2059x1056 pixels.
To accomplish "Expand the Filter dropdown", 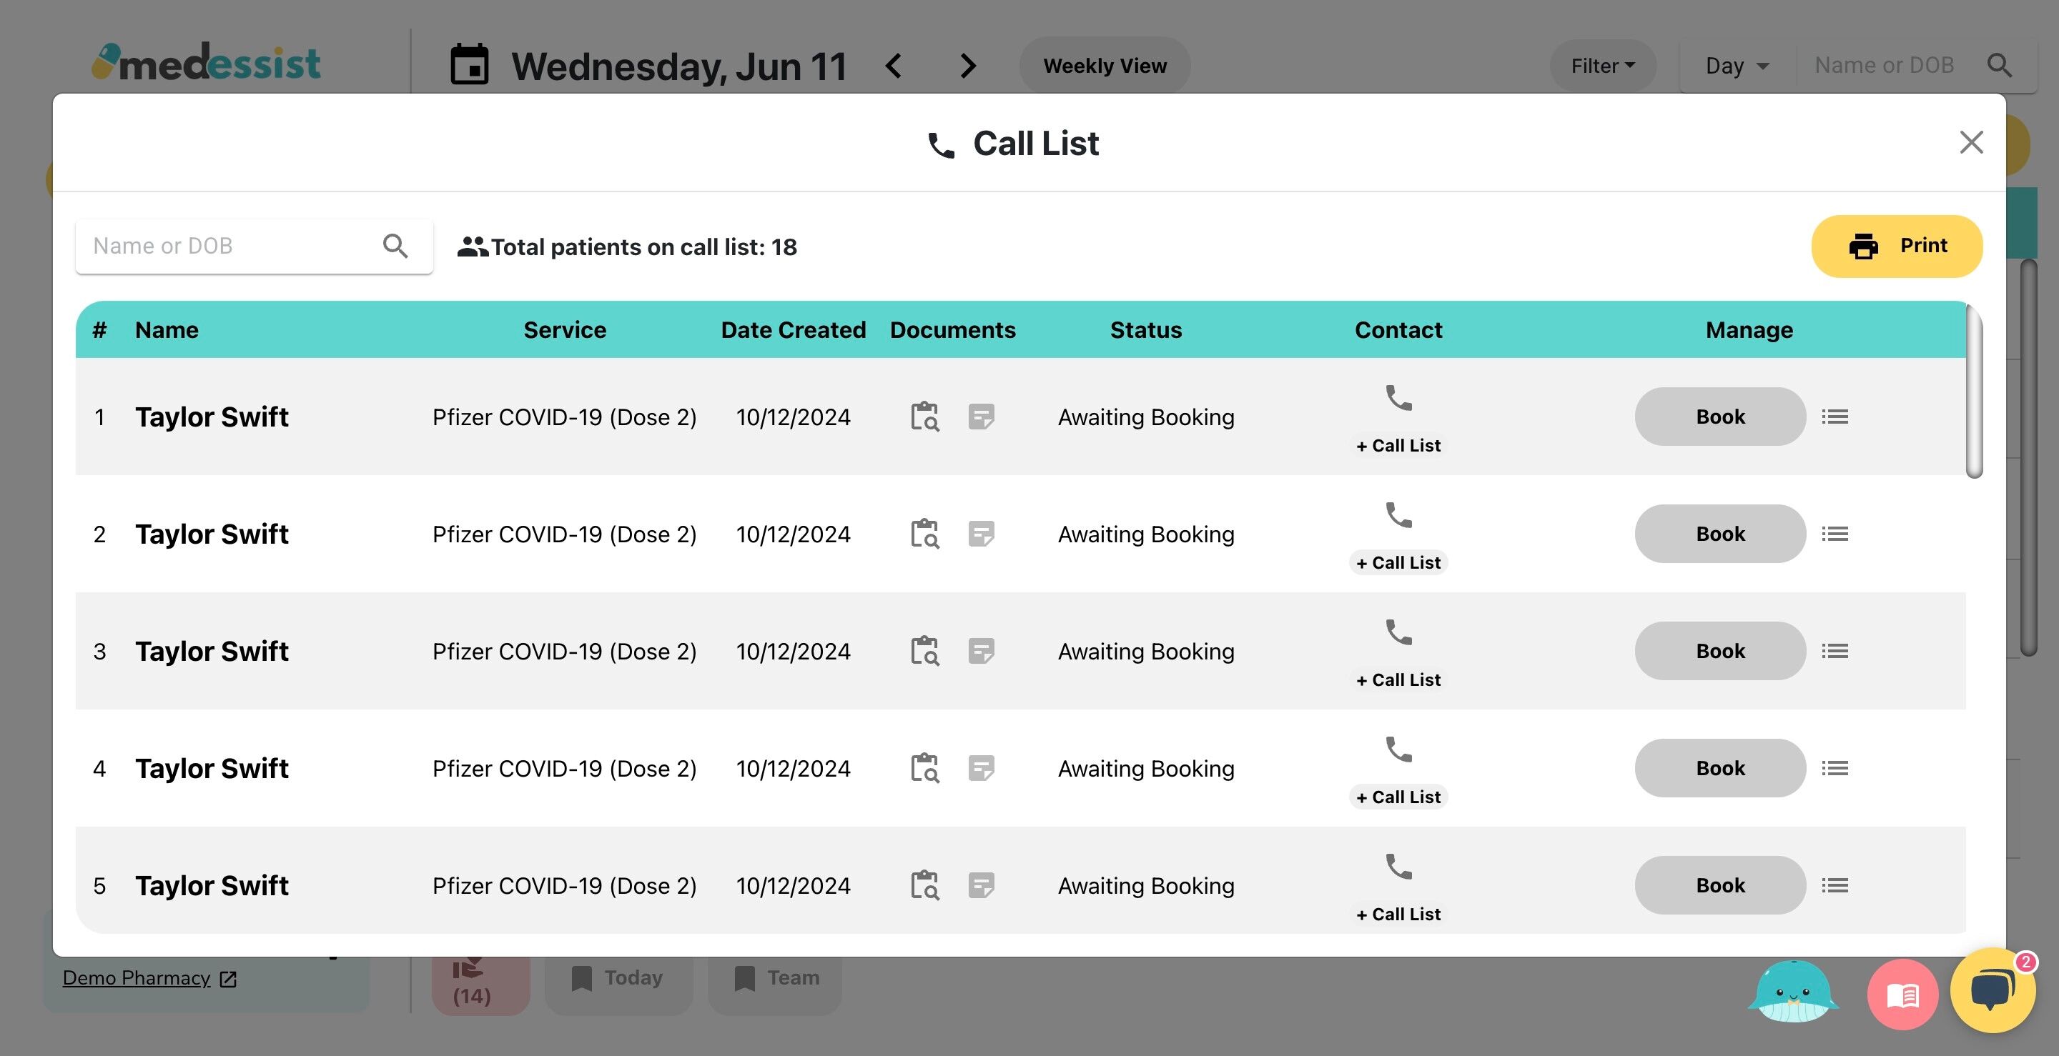I will pos(1603,66).
